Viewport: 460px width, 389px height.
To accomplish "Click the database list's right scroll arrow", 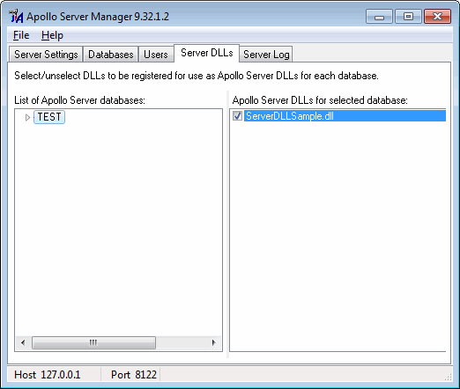I will point(214,342).
